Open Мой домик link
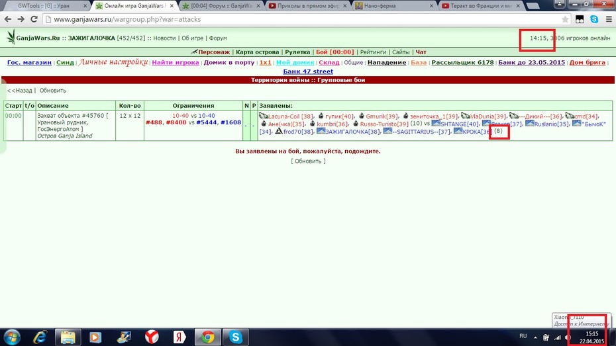This screenshot has width=616, height=346. [295, 62]
